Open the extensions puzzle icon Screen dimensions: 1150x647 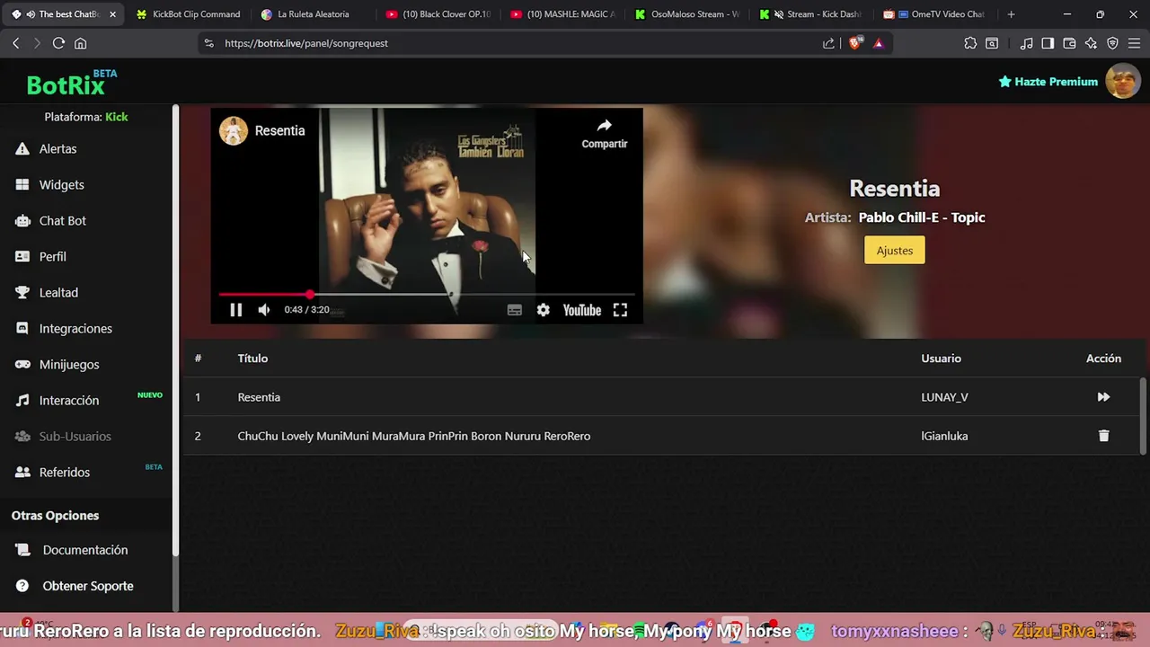click(x=970, y=43)
